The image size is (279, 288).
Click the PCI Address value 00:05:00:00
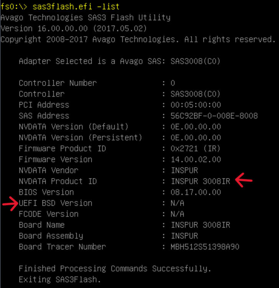click(x=195, y=105)
